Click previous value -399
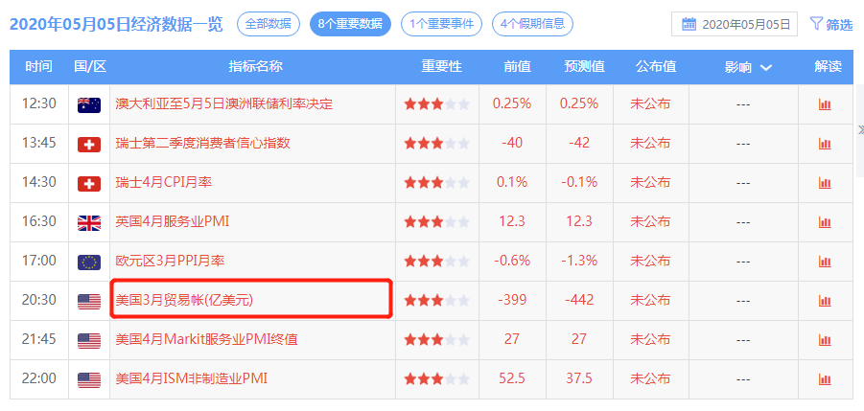 click(512, 300)
